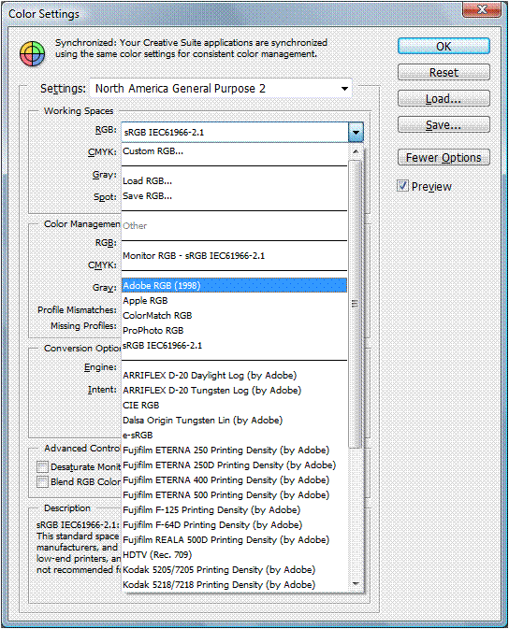Select Fujifilm ETERNA 400 Printing Density

tap(234, 479)
